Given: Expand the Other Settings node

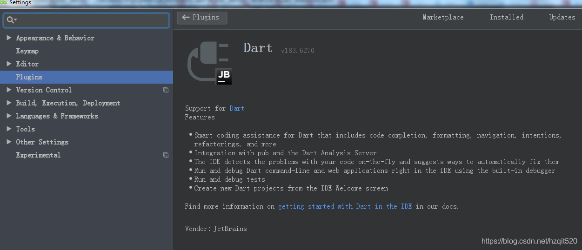Looking at the screenshot, I should (9, 142).
